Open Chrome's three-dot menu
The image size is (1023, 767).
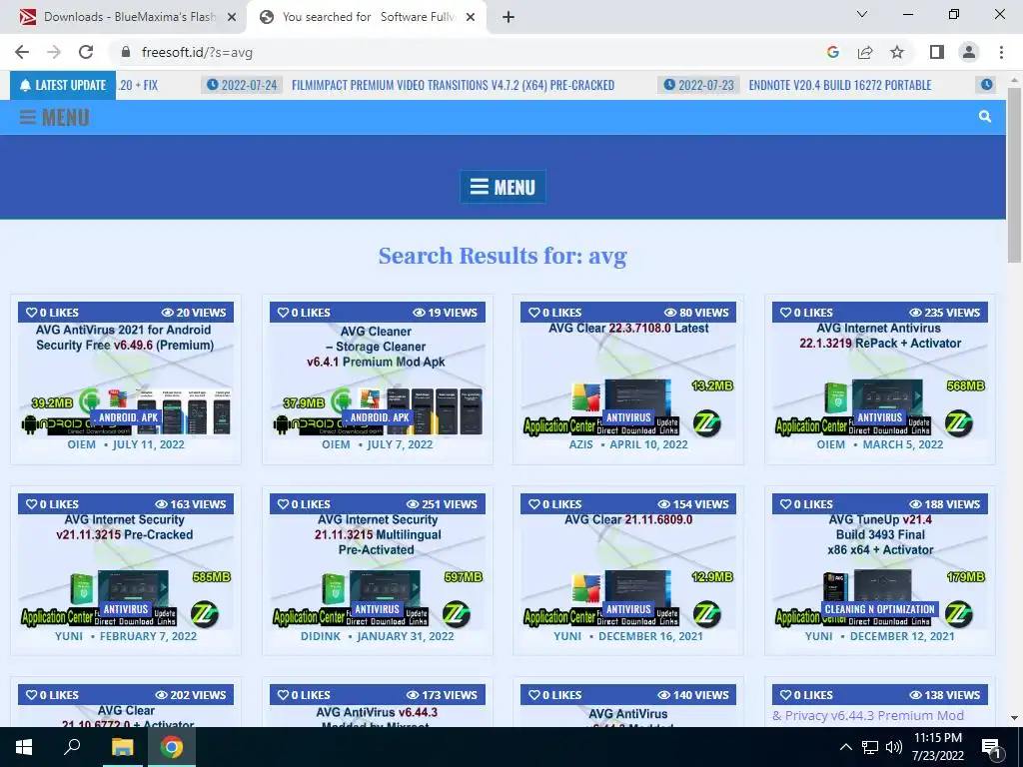point(1001,52)
